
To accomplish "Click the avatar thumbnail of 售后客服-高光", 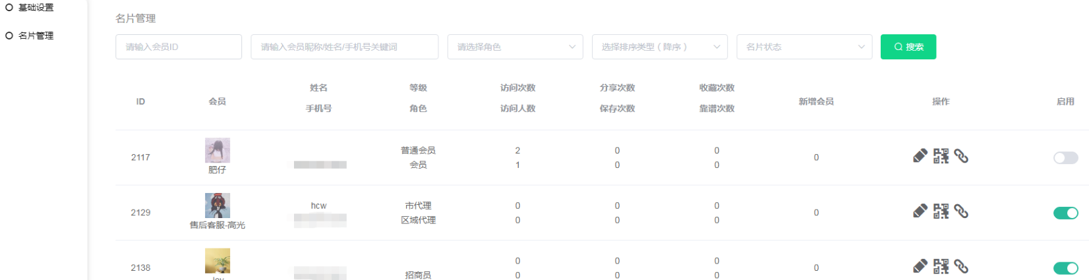I will (x=218, y=206).
